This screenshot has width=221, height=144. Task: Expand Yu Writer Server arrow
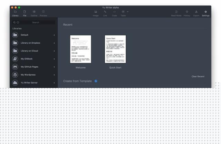(x=54, y=83)
